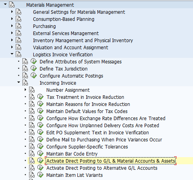Select Define Mail to Purchasing When Price Variances Occur

click(104, 140)
